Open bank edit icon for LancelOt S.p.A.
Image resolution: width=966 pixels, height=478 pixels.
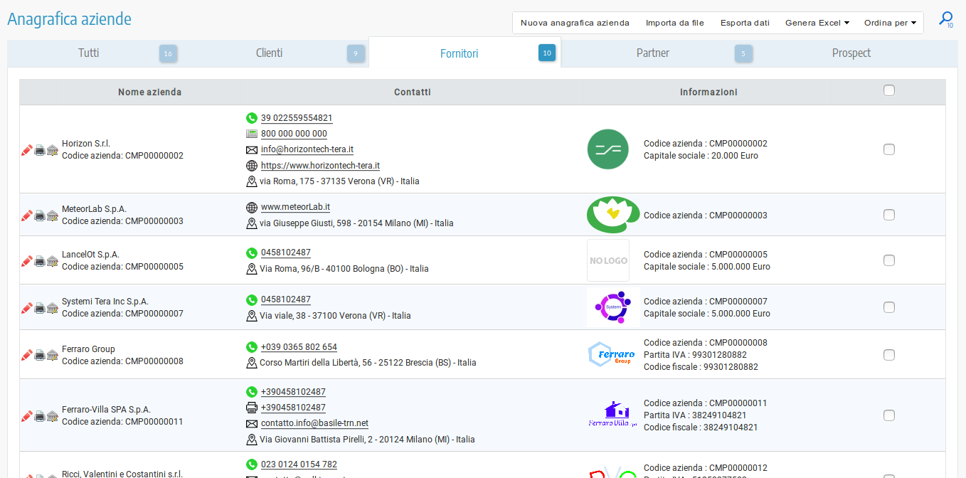pyautogui.click(x=53, y=261)
